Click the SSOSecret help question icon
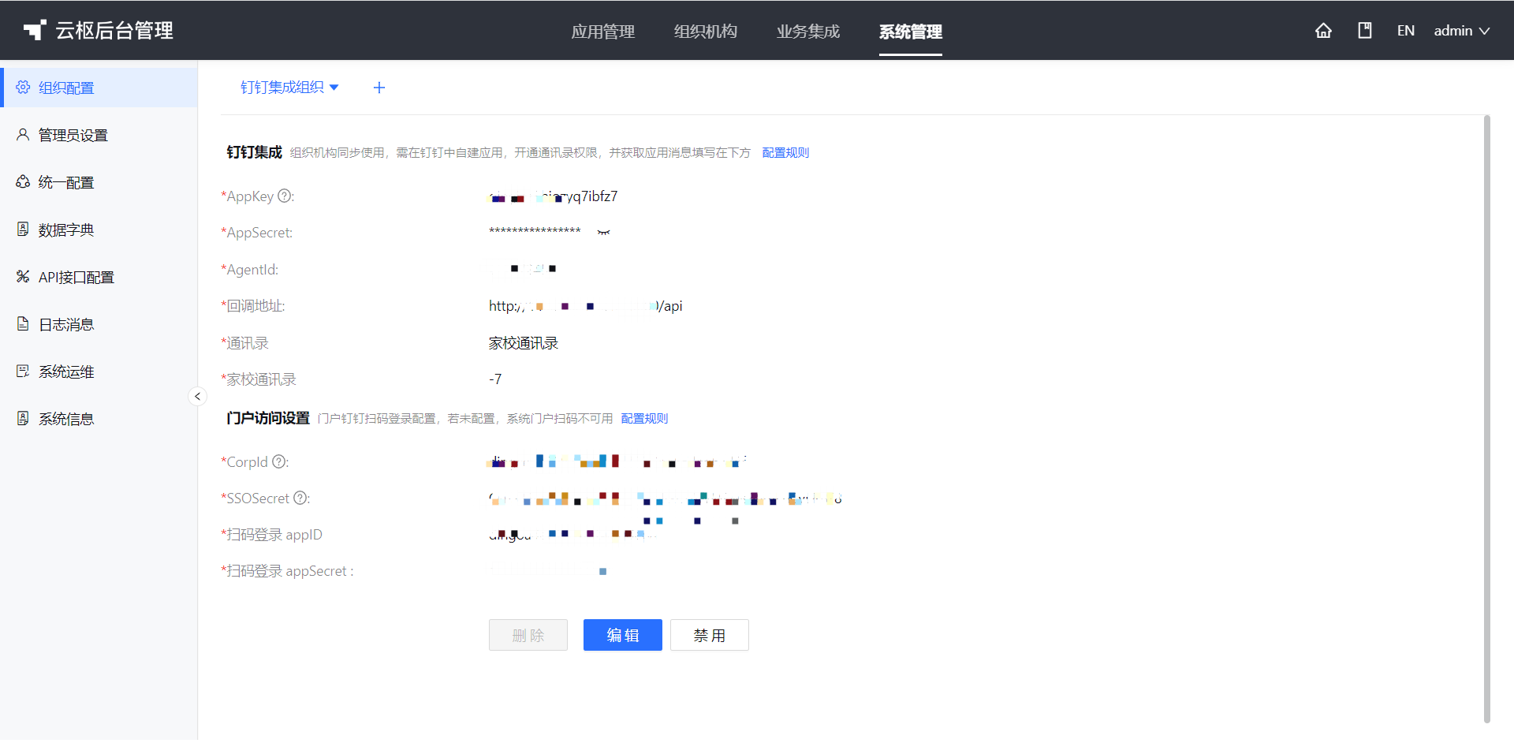 pos(300,498)
